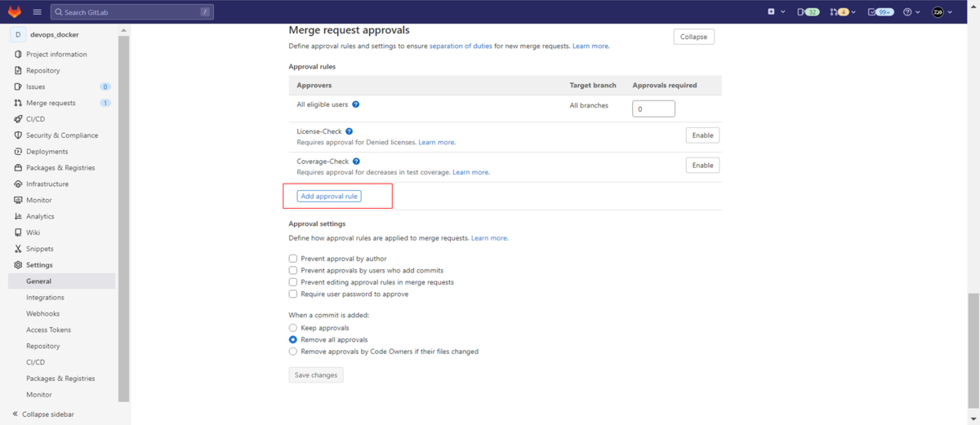Open the hamburger navigation menu

point(37,12)
